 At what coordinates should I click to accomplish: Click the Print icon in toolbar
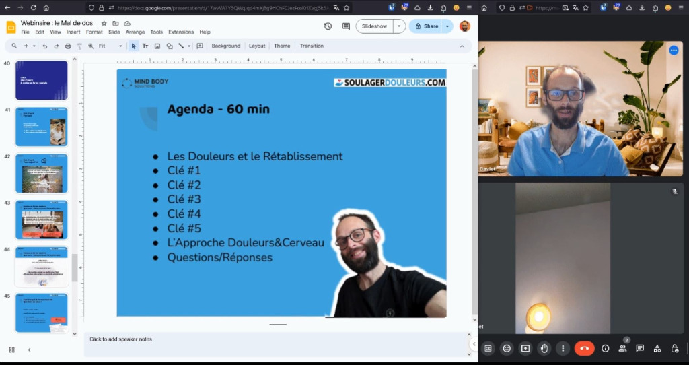[68, 46]
